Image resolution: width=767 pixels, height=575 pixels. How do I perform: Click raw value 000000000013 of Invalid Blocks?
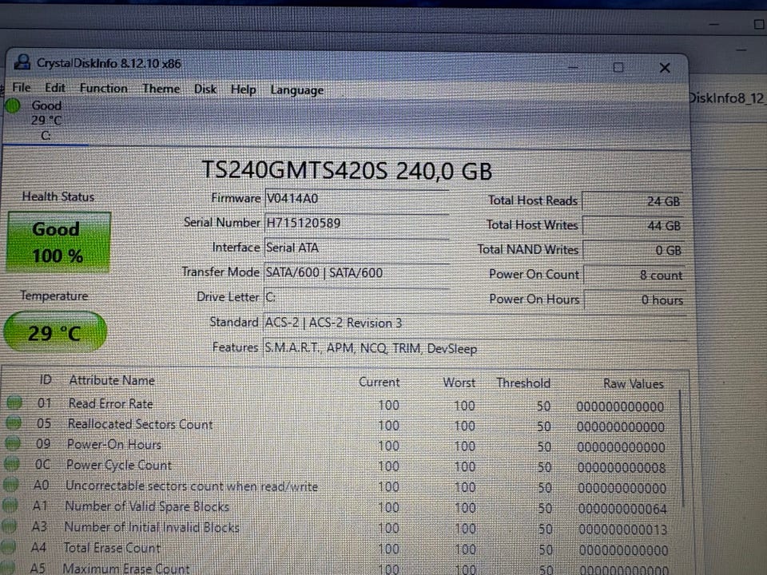(x=622, y=529)
